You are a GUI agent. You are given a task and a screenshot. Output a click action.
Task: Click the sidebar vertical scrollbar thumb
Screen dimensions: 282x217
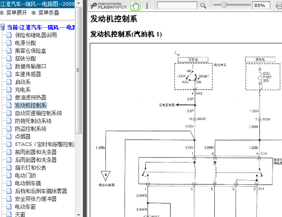click(79, 70)
